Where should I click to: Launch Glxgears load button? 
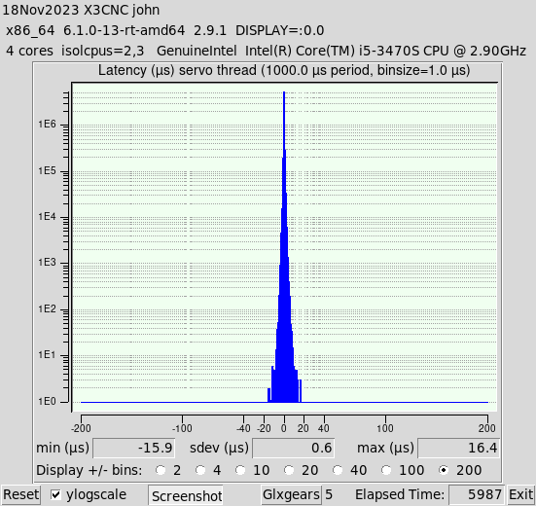[291, 494]
